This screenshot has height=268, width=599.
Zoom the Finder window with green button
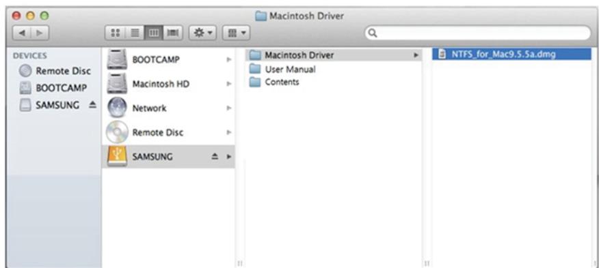(44, 16)
